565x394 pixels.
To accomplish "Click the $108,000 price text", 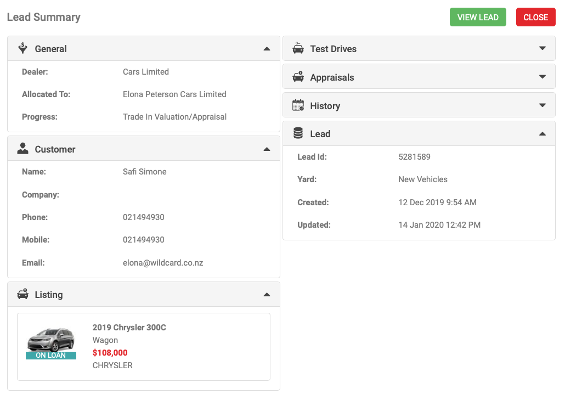I will (110, 352).
